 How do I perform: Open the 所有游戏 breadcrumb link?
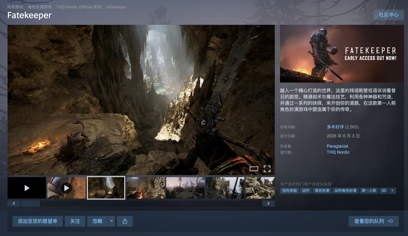[15, 7]
